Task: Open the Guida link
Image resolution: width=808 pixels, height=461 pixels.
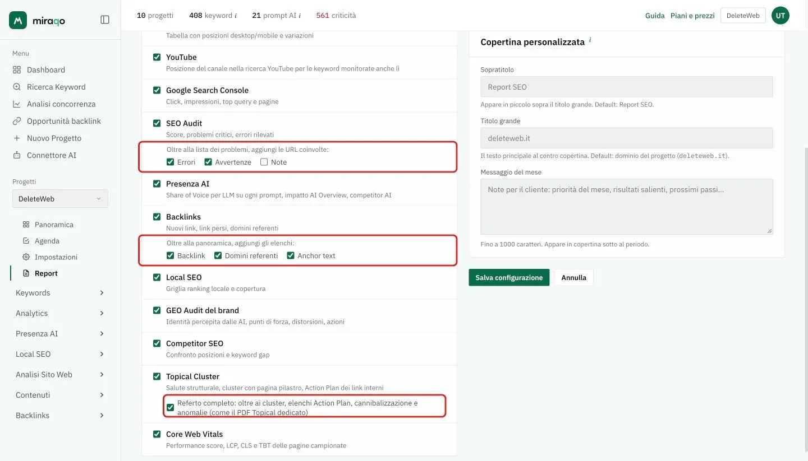Action: pos(655,16)
